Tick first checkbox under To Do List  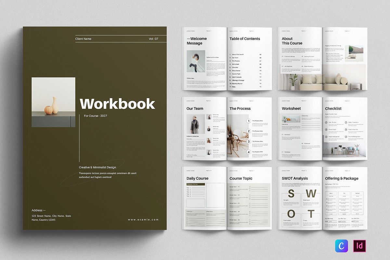point(187,218)
